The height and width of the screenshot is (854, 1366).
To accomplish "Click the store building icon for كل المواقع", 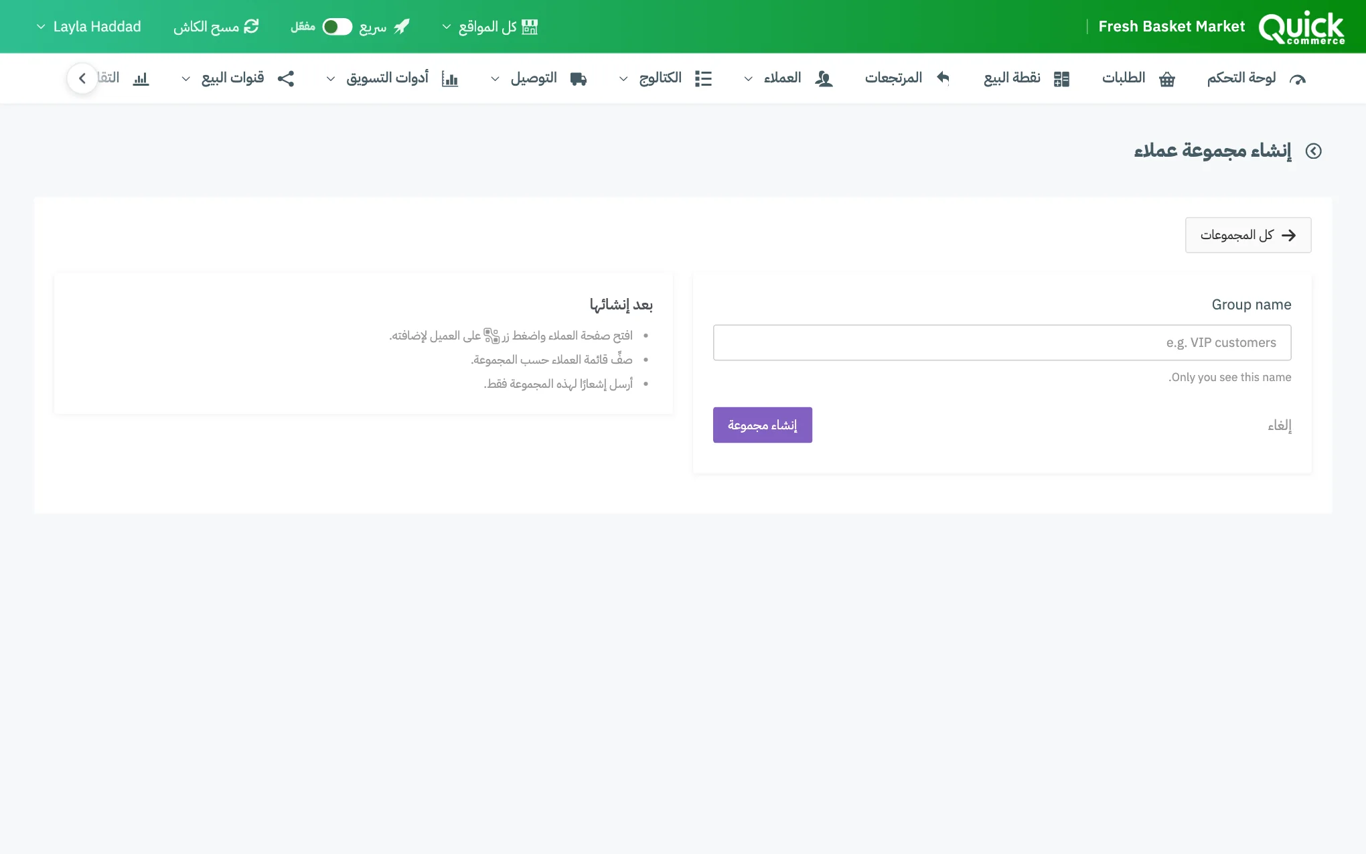I will [530, 27].
